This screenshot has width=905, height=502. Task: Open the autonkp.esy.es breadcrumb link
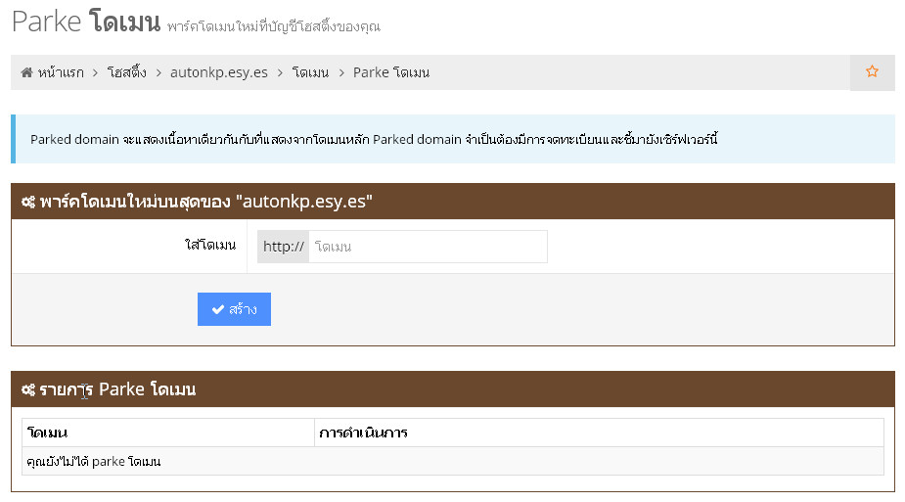(218, 72)
